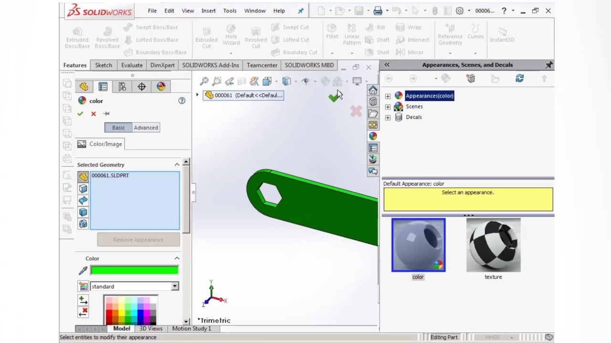The width and height of the screenshot is (611, 343).
Task: Open the DisplayManager color ball tab
Action: coord(161,86)
